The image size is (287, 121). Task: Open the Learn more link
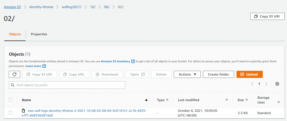pyautogui.click(x=33, y=66)
